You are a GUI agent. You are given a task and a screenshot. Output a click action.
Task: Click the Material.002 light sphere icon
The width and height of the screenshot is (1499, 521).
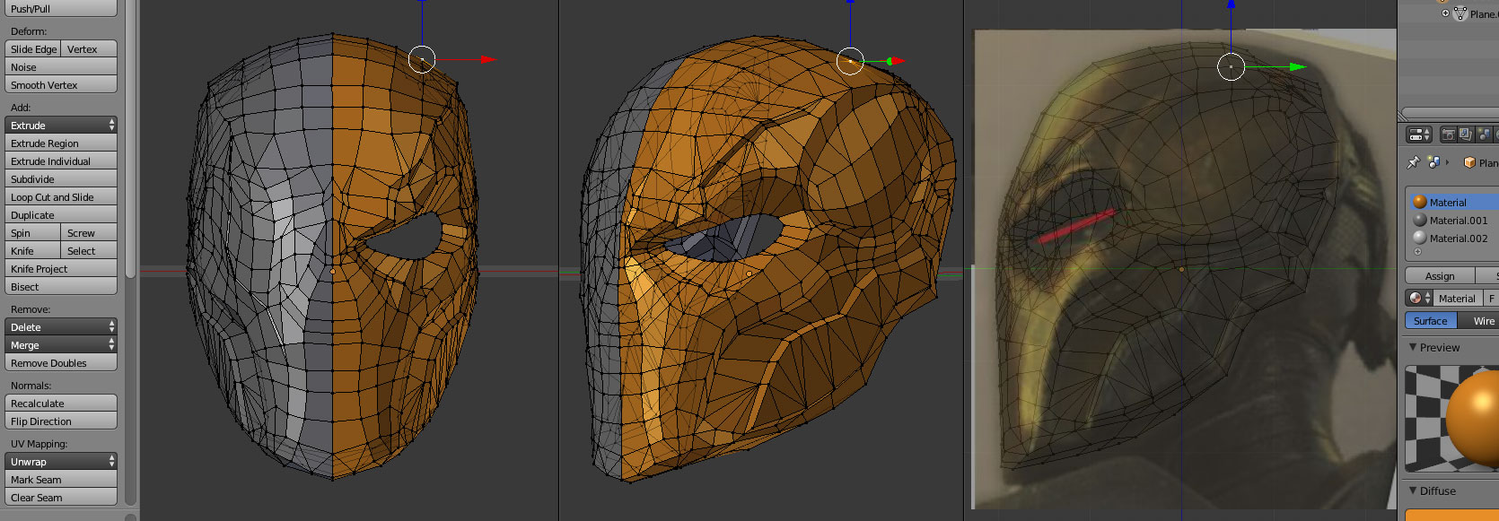point(1420,238)
